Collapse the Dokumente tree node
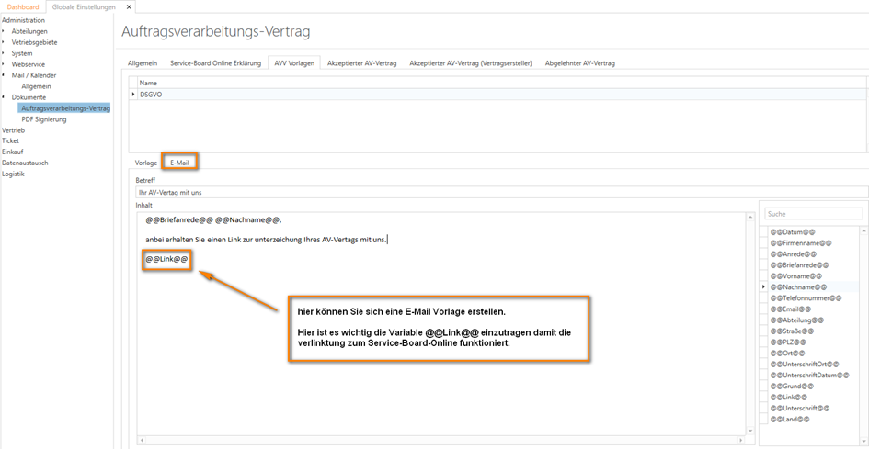The width and height of the screenshot is (869, 449). [4, 97]
